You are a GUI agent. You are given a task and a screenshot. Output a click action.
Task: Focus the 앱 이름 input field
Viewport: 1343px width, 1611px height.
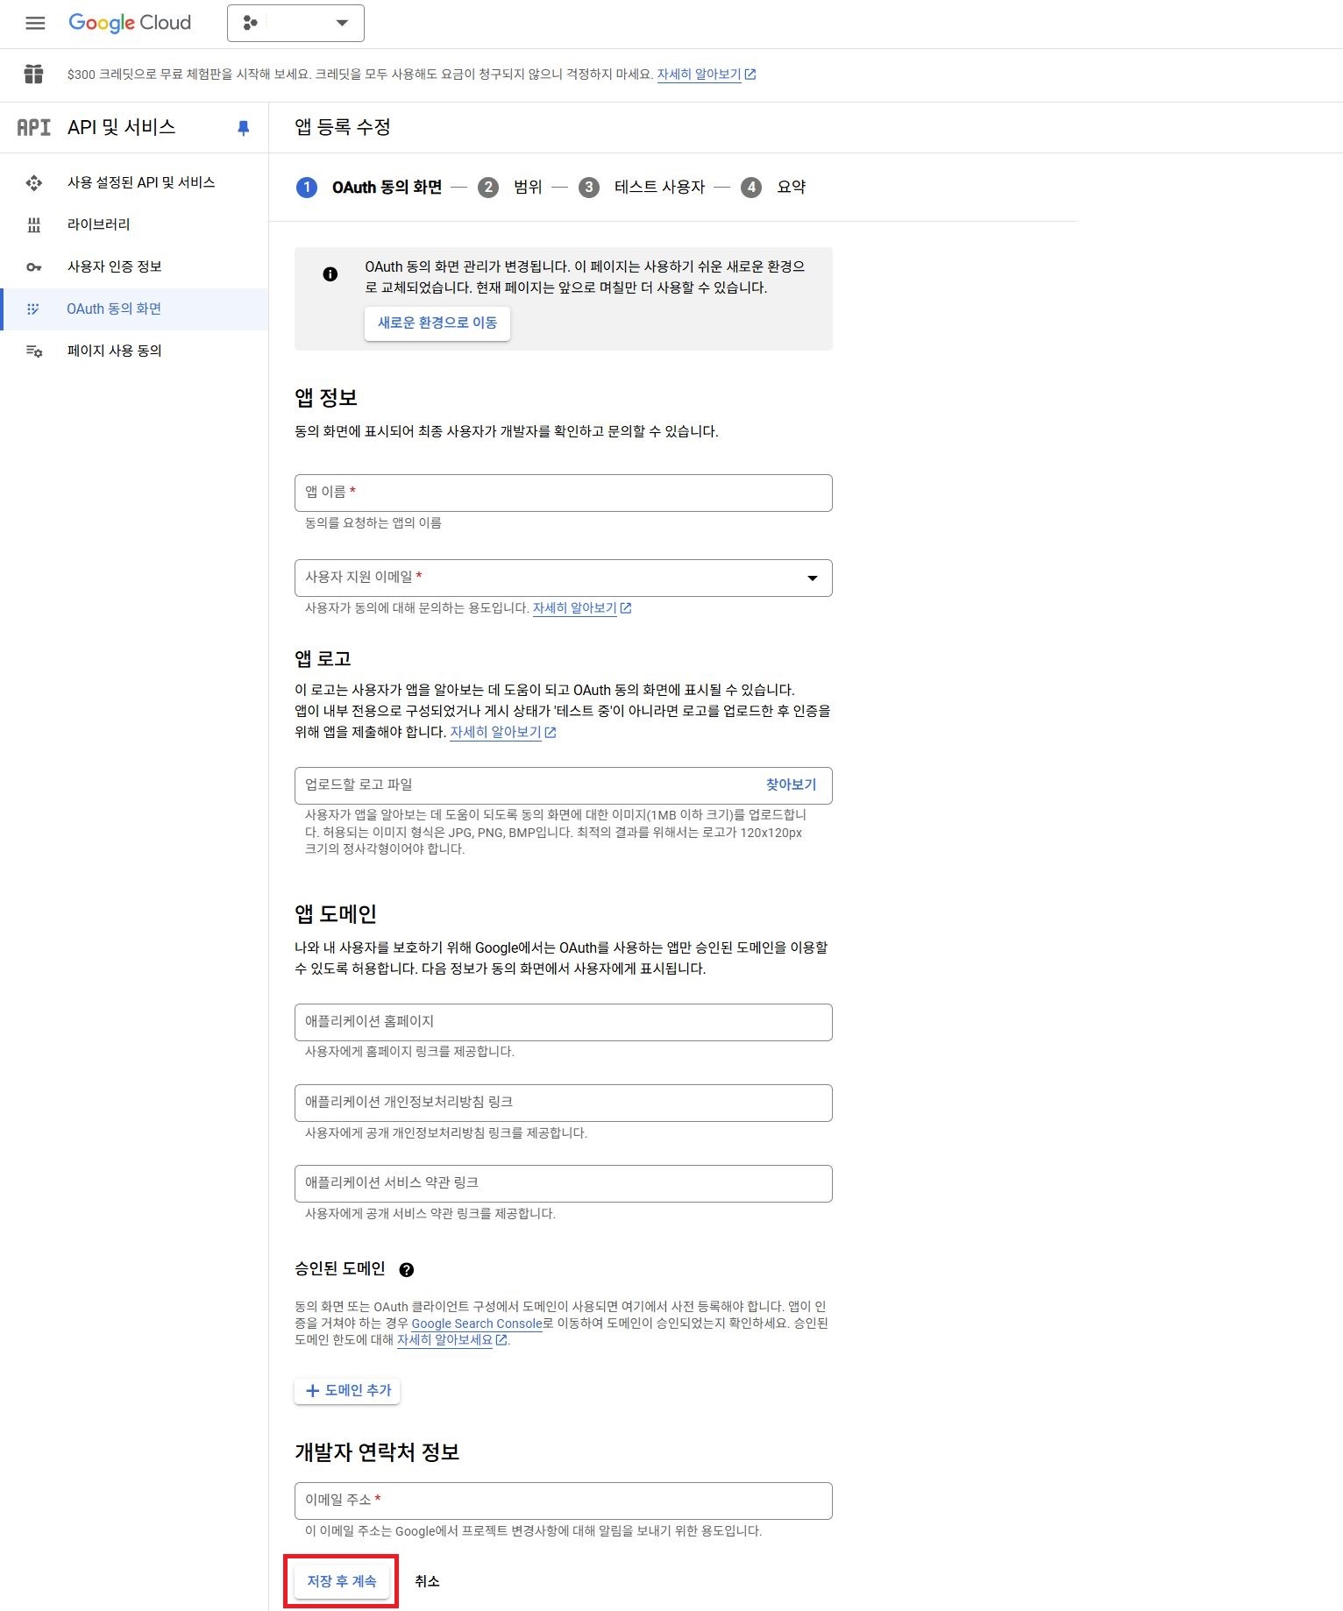(x=563, y=493)
